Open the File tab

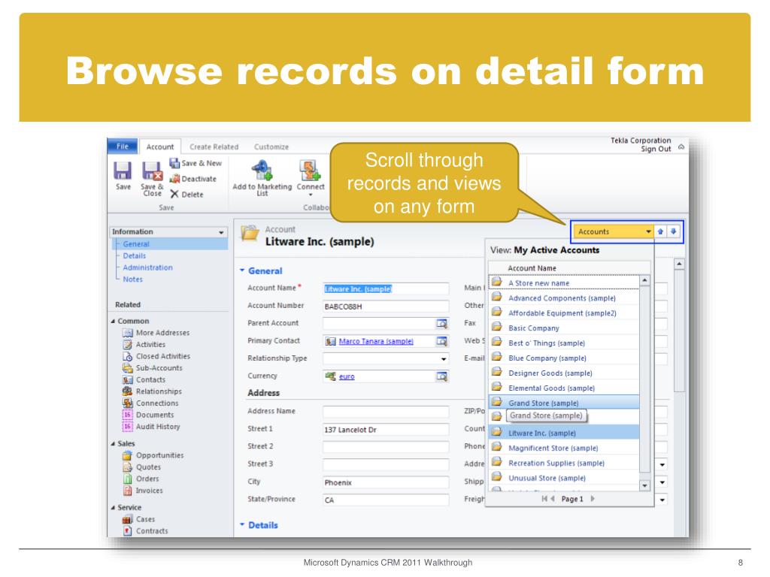[123, 147]
